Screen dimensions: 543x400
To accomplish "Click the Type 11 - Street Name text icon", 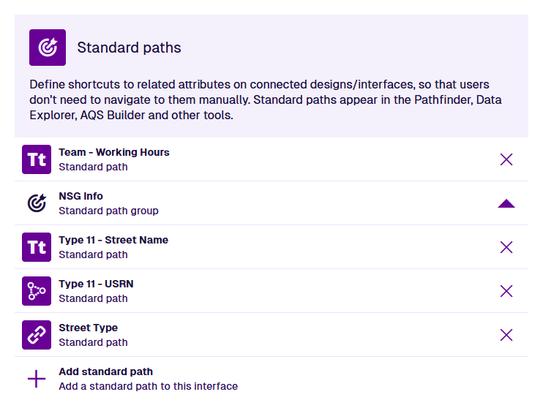I will coord(37,247).
